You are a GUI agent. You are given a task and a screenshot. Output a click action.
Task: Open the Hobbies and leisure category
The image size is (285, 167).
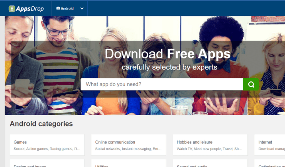[x=210, y=145]
